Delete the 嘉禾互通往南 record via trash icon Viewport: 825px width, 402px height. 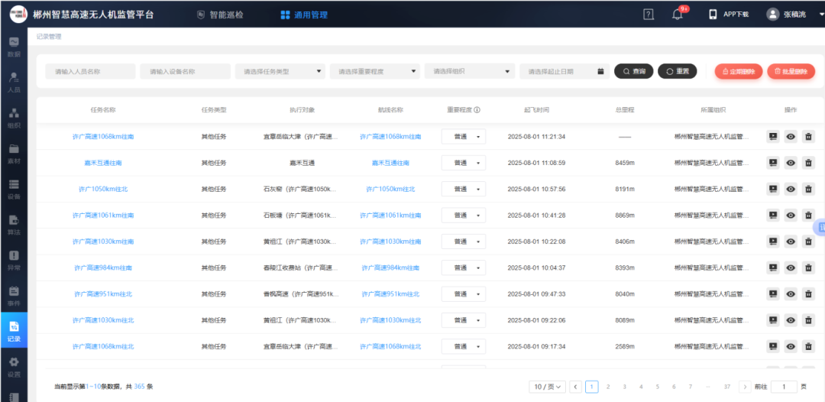point(808,163)
